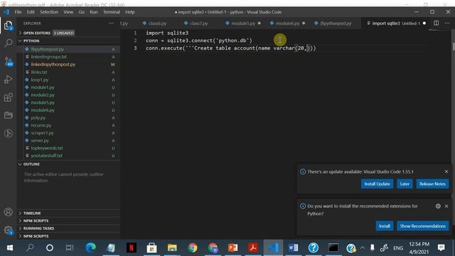This screenshot has width=455, height=256.
Task: Switch to Adobe Acrobat in taskbar
Action: point(253,247)
